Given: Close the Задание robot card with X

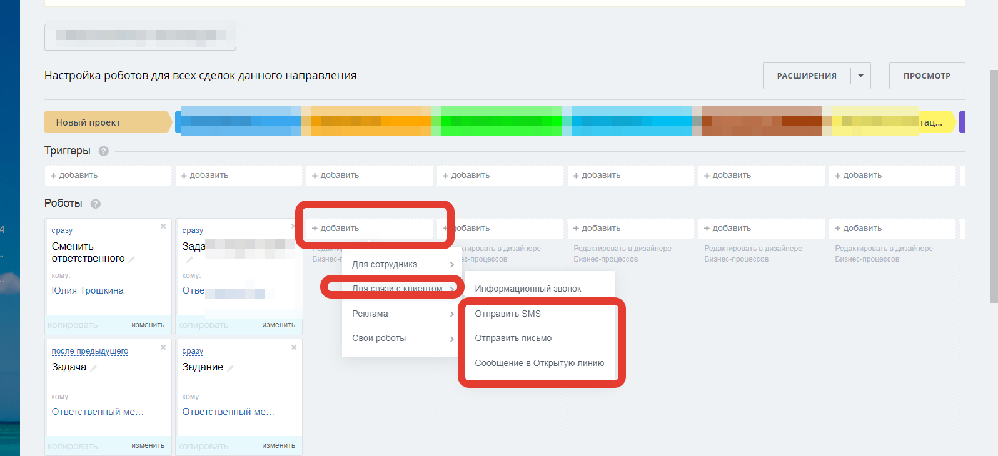Looking at the screenshot, I should [x=294, y=347].
